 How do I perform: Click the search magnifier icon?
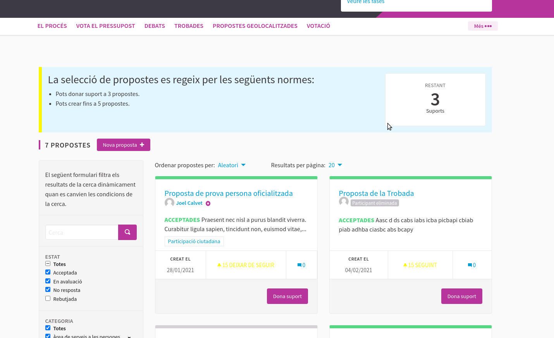tap(127, 232)
